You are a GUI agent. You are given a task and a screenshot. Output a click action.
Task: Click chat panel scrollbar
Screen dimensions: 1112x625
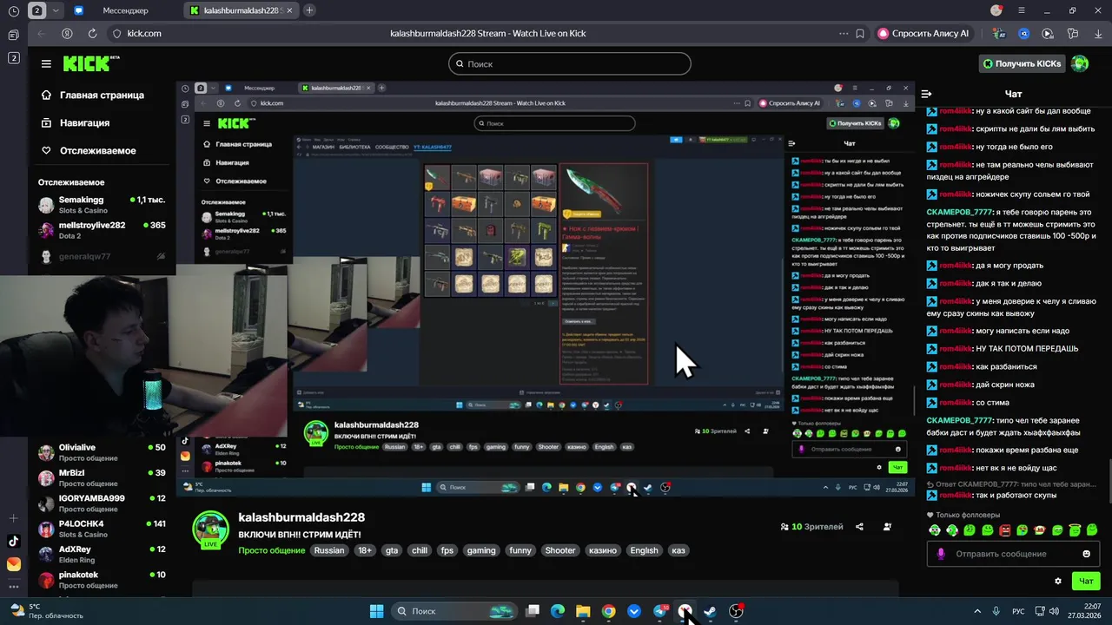[1109, 483]
